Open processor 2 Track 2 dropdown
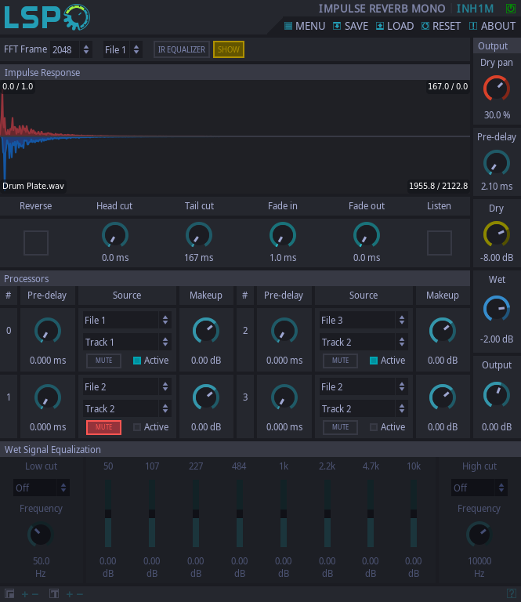 point(364,342)
